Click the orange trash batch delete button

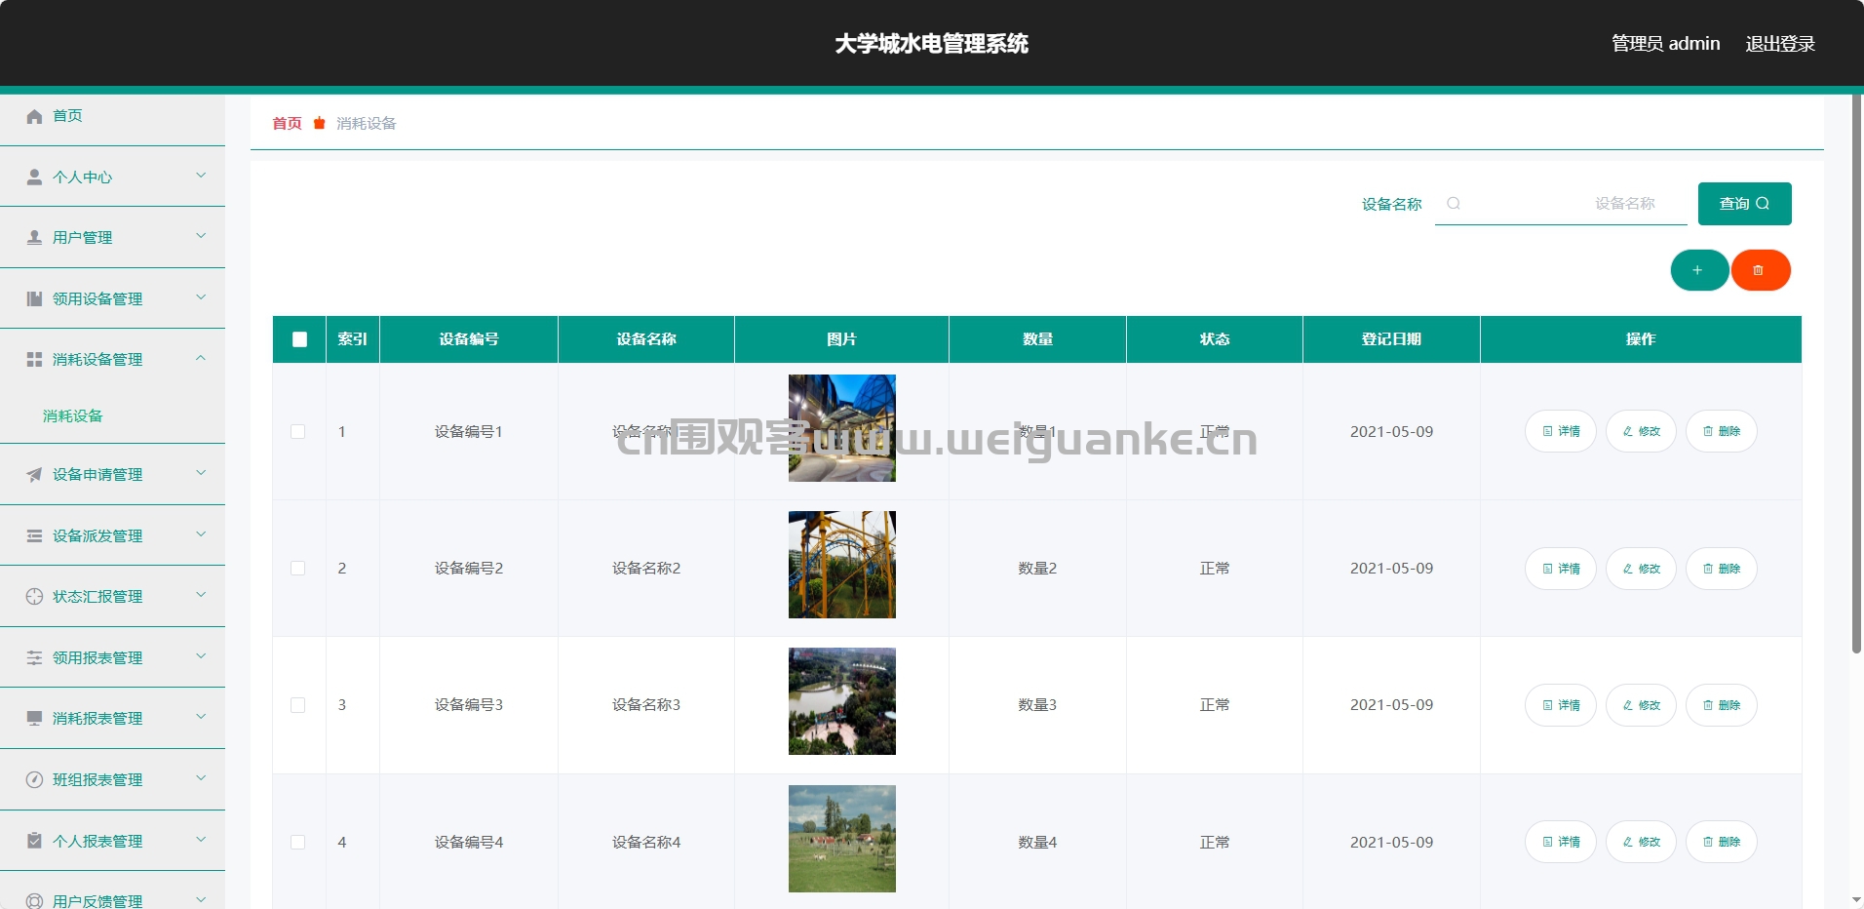(1760, 270)
